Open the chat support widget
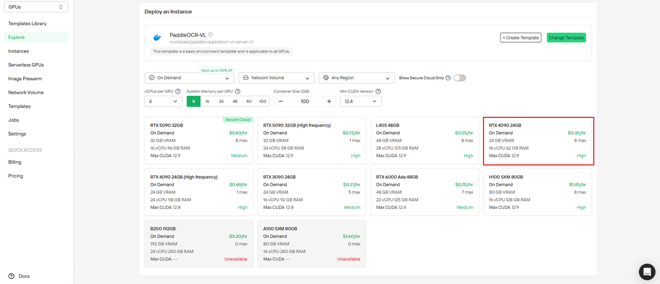The width and height of the screenshot is (660, 284). pos(647,271)
